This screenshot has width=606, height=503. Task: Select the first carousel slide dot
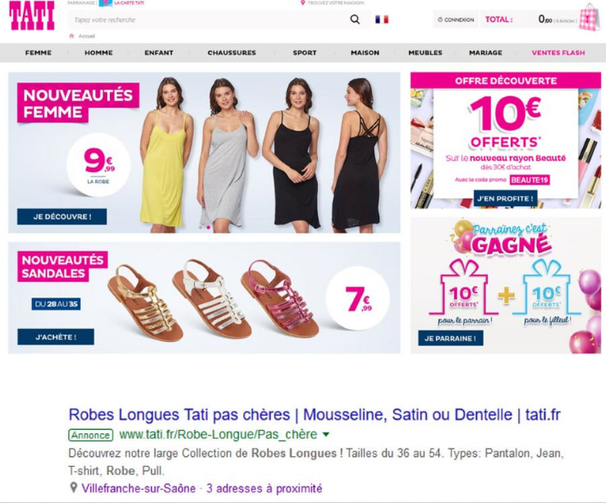pos(200,228)
